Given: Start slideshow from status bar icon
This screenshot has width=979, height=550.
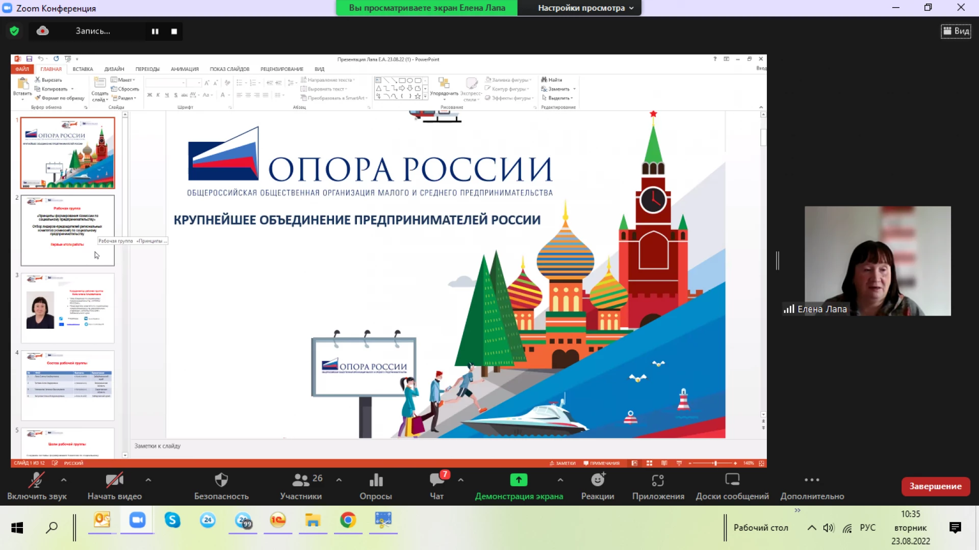Looking at the screenshot, I should [x=679, y=463].
